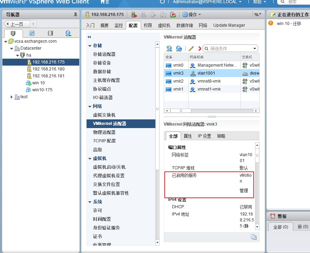Open 存储适配器 in the configuration list

[x=104, y=54]
